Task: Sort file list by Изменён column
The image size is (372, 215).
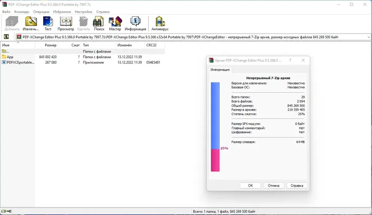Action: (130, 45)
